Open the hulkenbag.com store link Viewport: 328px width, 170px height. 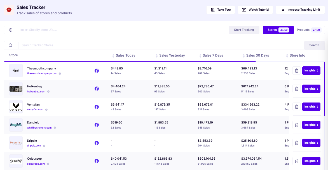[x=36, y=92]
